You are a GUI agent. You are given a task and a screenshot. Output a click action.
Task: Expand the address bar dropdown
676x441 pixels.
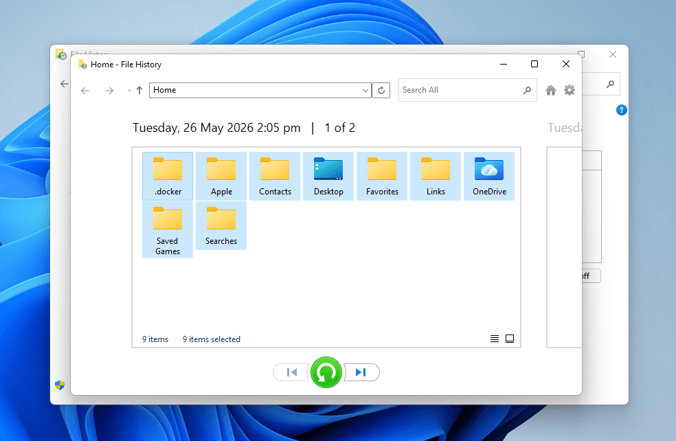click(x=365, y=90)
